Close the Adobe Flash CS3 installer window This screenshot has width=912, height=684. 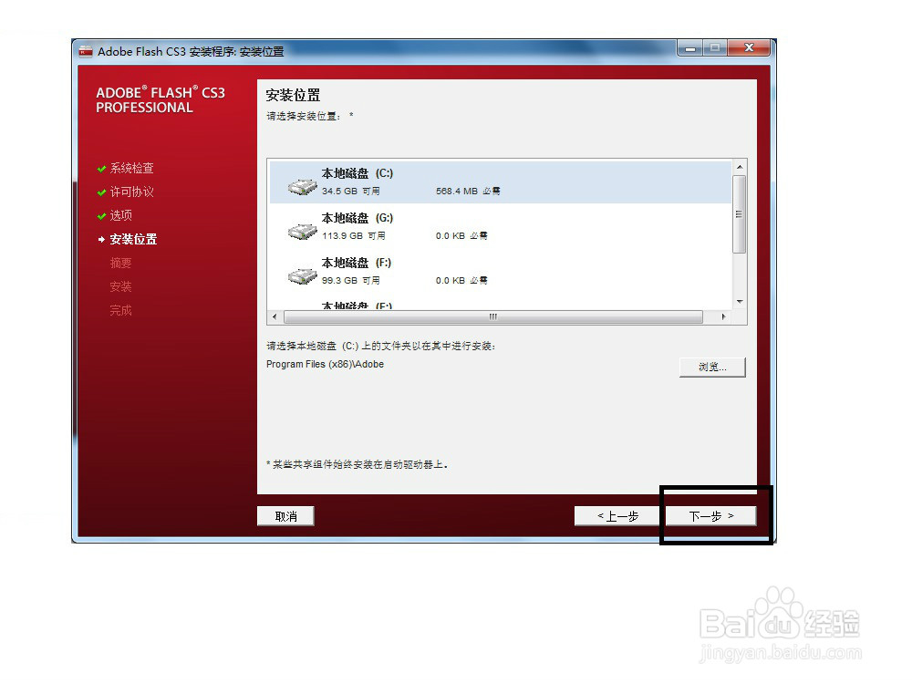click(749, 47)
